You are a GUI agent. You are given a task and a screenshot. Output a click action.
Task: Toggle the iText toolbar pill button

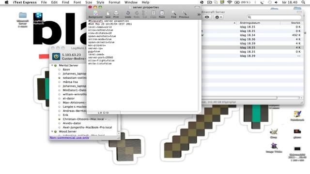point(197,7)
